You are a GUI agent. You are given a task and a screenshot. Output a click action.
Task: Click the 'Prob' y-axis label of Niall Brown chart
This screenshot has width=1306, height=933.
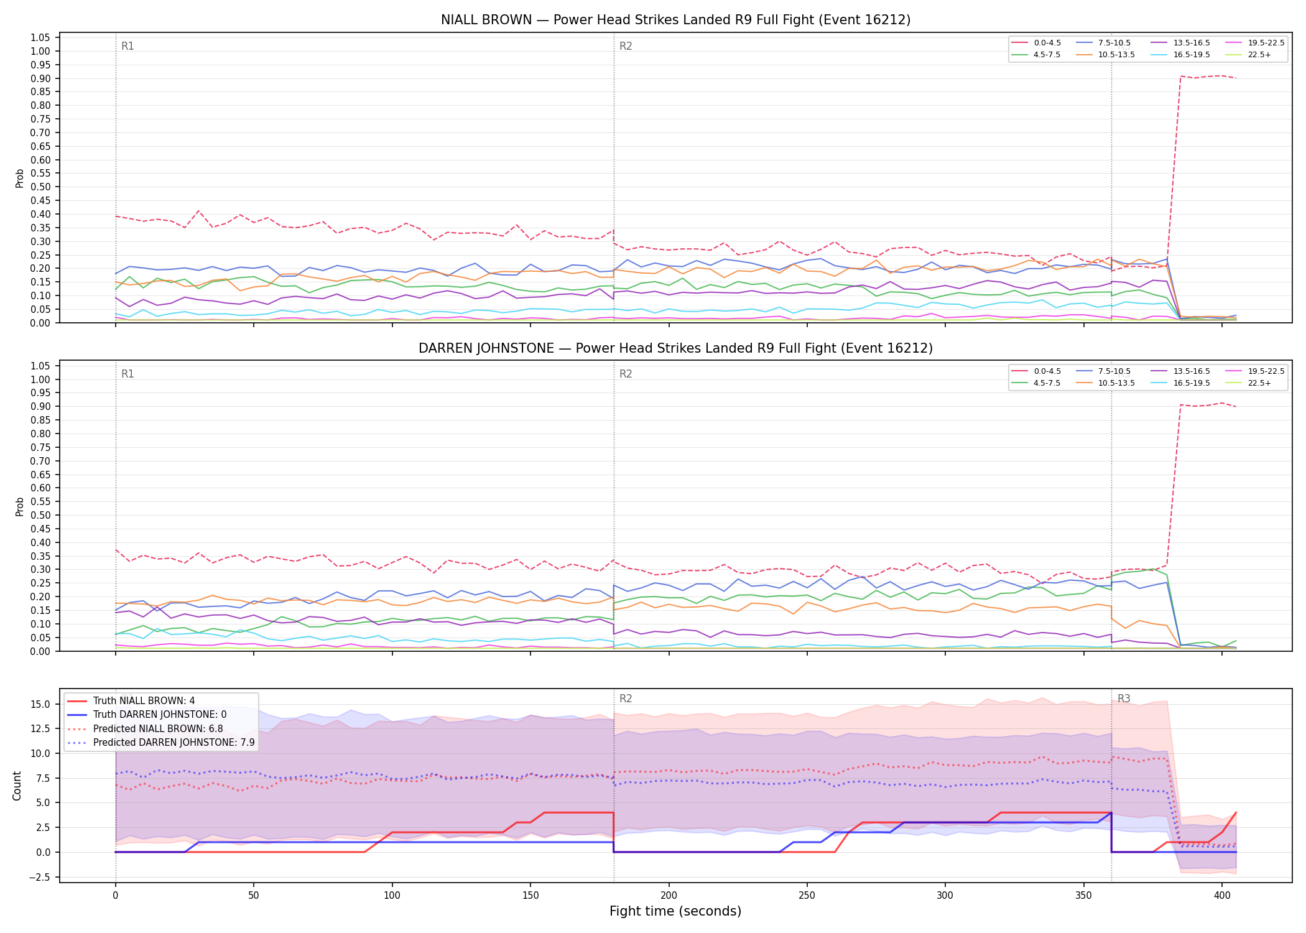tap(20, 178)
